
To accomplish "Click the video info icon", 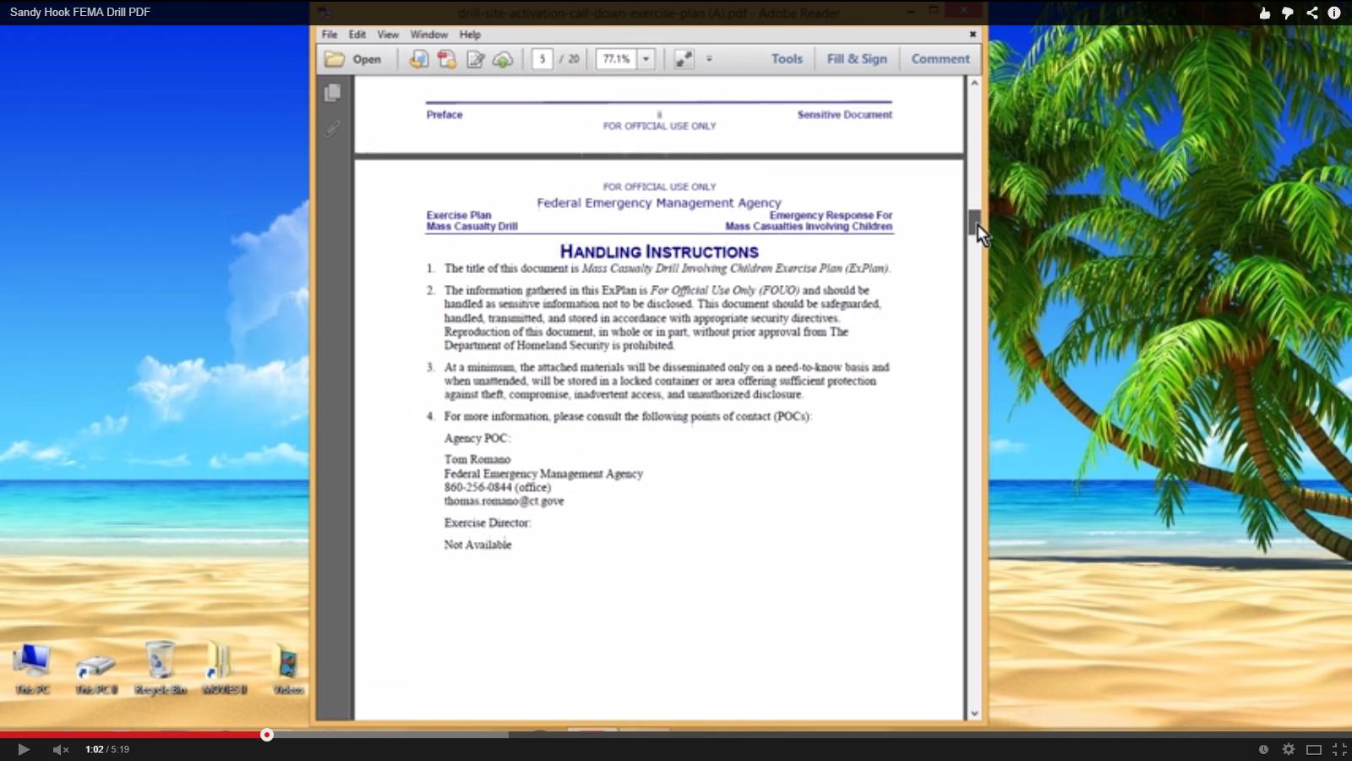I will tap(1334, 13).
